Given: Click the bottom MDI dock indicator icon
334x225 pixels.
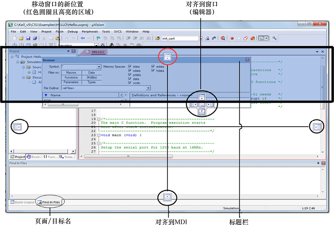Looking at the screenshot, I should 167,197.
